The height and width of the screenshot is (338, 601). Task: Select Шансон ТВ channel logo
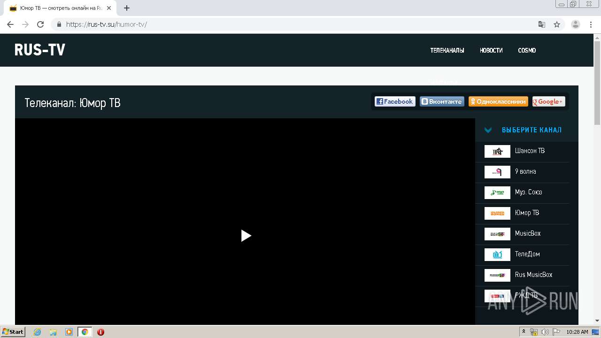coord(497,151)
